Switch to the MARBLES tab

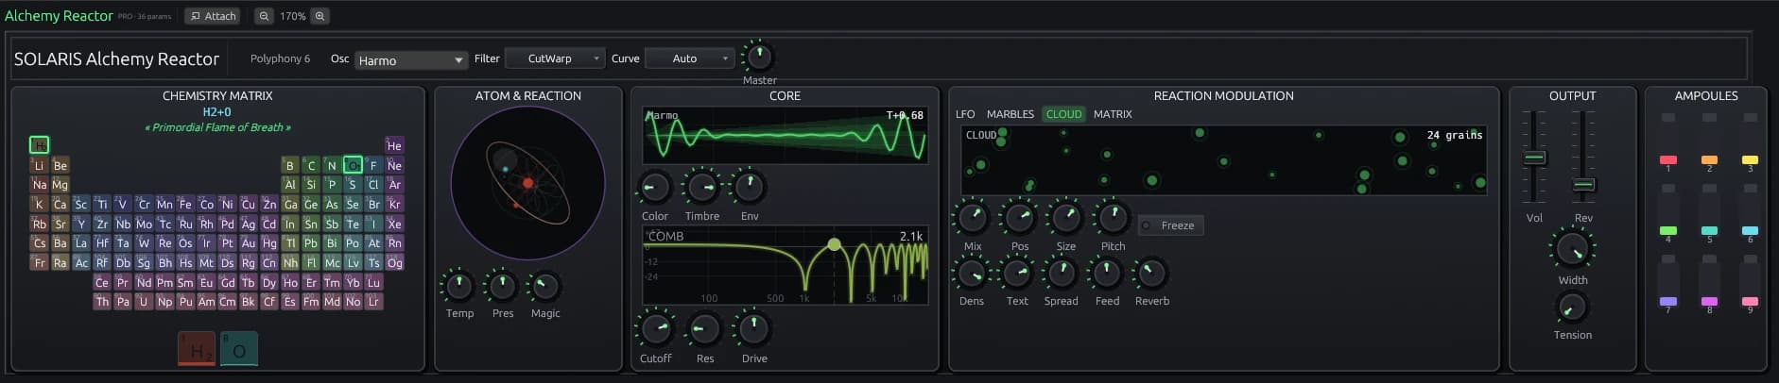[x=1010, y=114]
